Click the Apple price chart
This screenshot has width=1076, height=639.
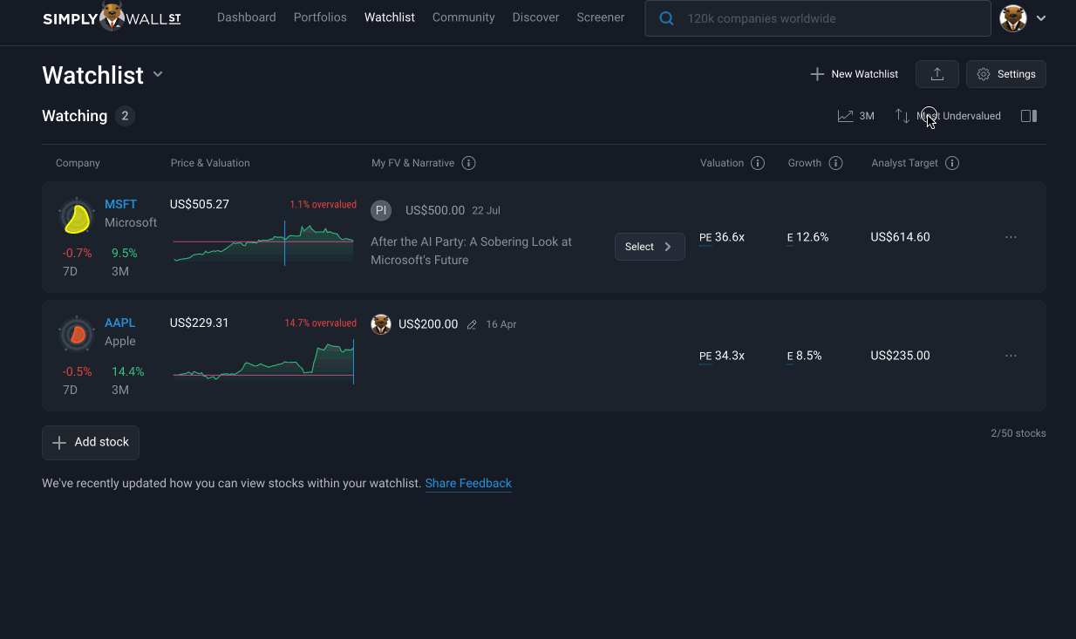click(263, 361)
